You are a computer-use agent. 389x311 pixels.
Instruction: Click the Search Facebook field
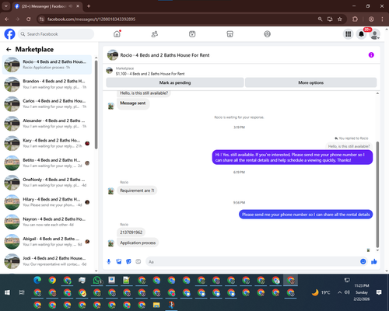tap(56, 34)
